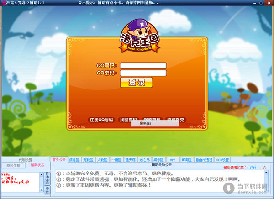
Task: Switch to the 首页公告 tab
Action: pos(59,160)
